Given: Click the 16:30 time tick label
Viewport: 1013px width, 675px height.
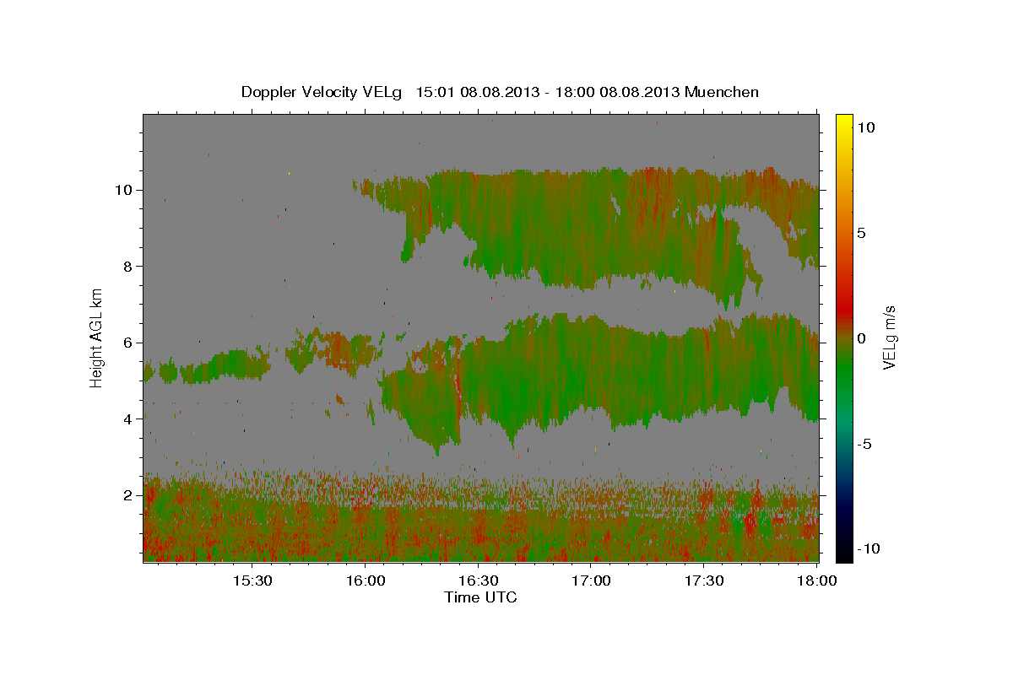Looking at the screenshot, I should tap(479, 580).
